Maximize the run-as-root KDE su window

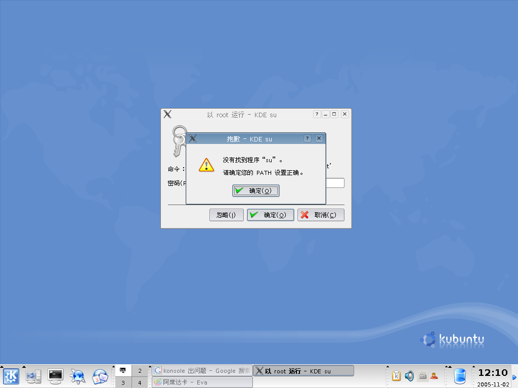(334, 114)
